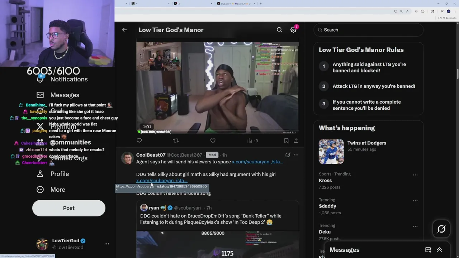Screen dimensions: 459x258
Task: Click the back arrow beside Low Tier God's Manor
Action: click(124, 30)
